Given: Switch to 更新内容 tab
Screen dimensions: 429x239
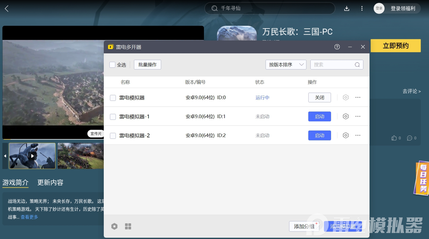Looking at the screenshot, I should 50,183.
